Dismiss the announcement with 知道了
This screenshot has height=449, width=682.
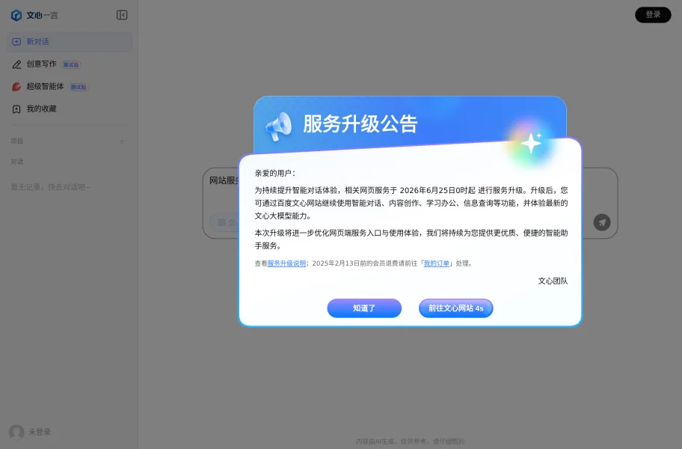click(x=364, y=308)
